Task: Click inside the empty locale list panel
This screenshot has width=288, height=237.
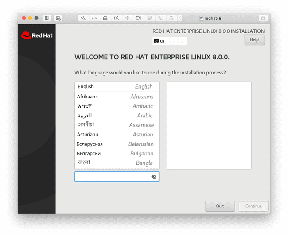Action: (209, 125)
